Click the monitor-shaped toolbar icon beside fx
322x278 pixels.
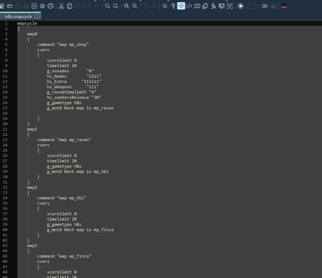[221, 6]
